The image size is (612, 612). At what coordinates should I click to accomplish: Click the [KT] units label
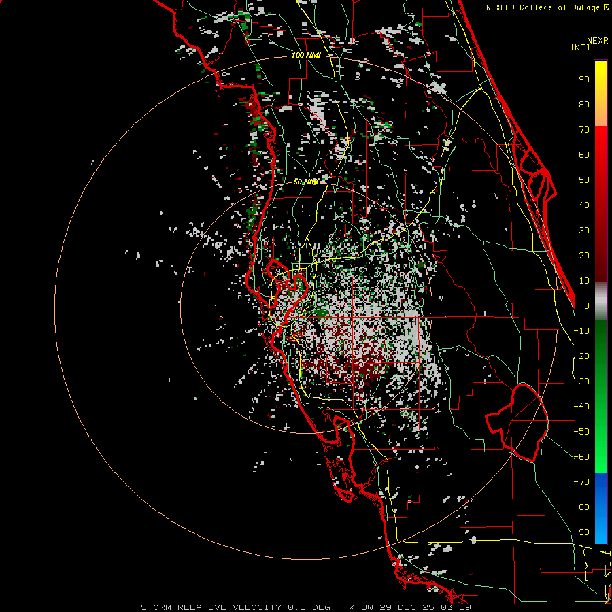point(580,47)
